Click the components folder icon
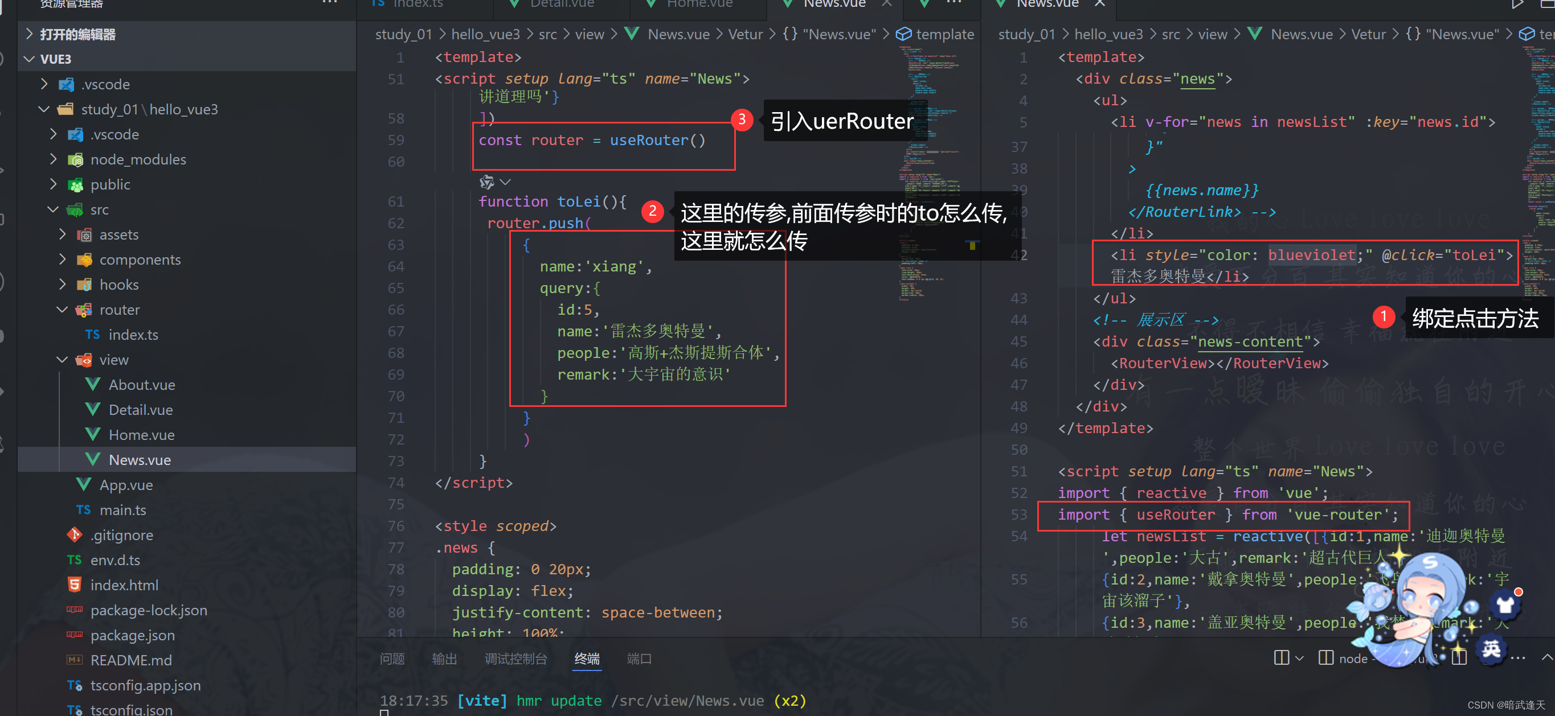 [84, 260]
